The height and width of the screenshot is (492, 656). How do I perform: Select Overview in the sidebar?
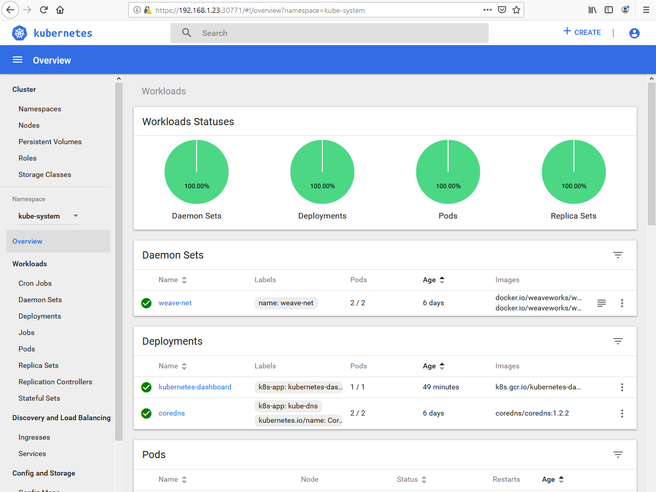pyautogui.click(x=58, y=241)
